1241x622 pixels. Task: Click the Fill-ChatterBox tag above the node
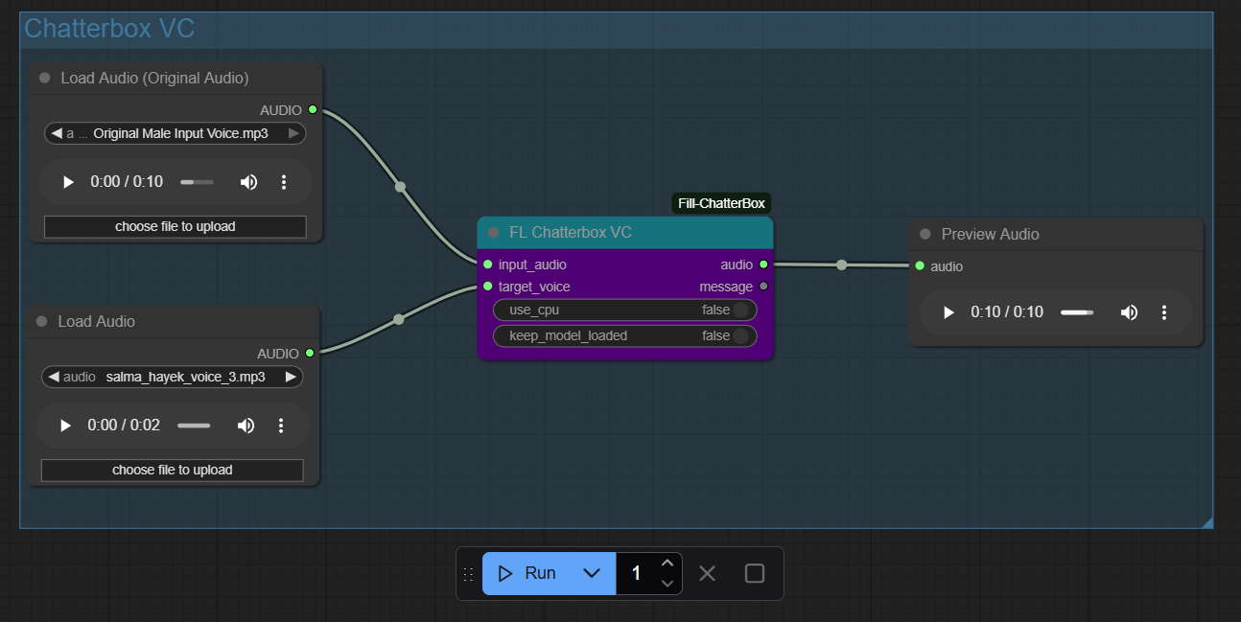pyautogui.click(x=720, y=202)
